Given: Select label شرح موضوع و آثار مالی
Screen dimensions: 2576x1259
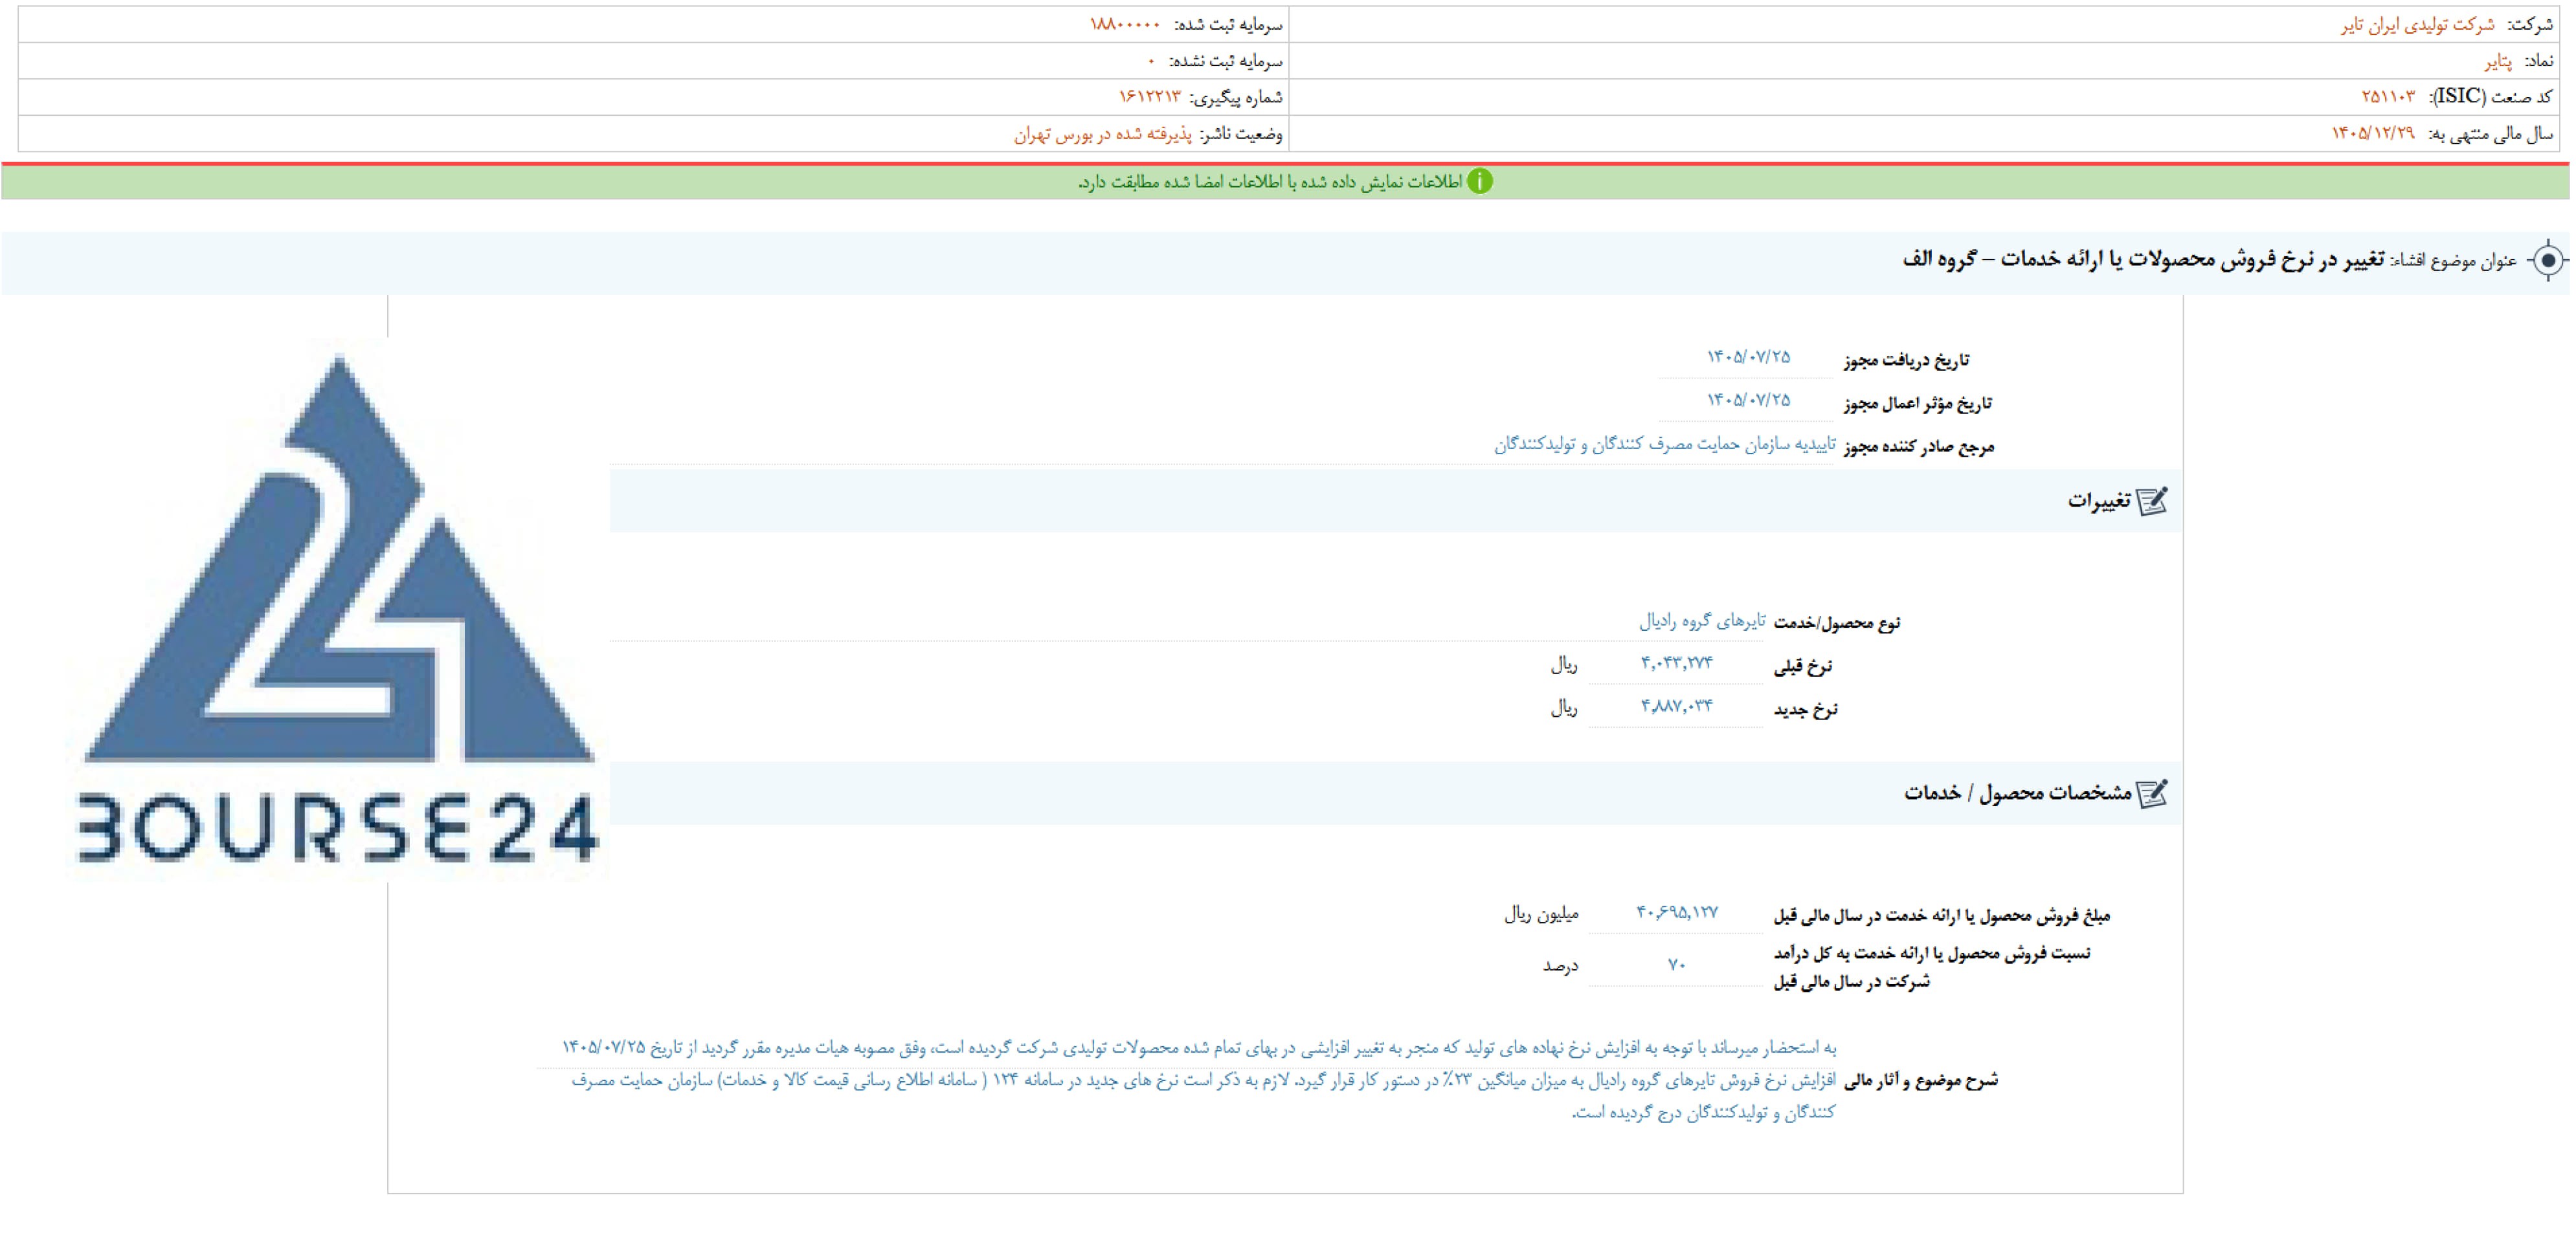Looking at the screenshot, I should [x=1921, y=1080].
